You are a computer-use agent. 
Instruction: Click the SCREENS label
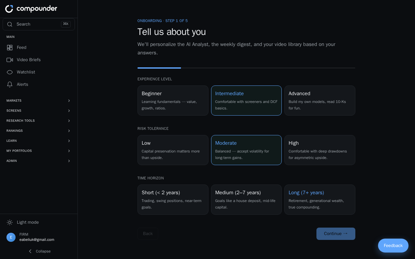14,111
